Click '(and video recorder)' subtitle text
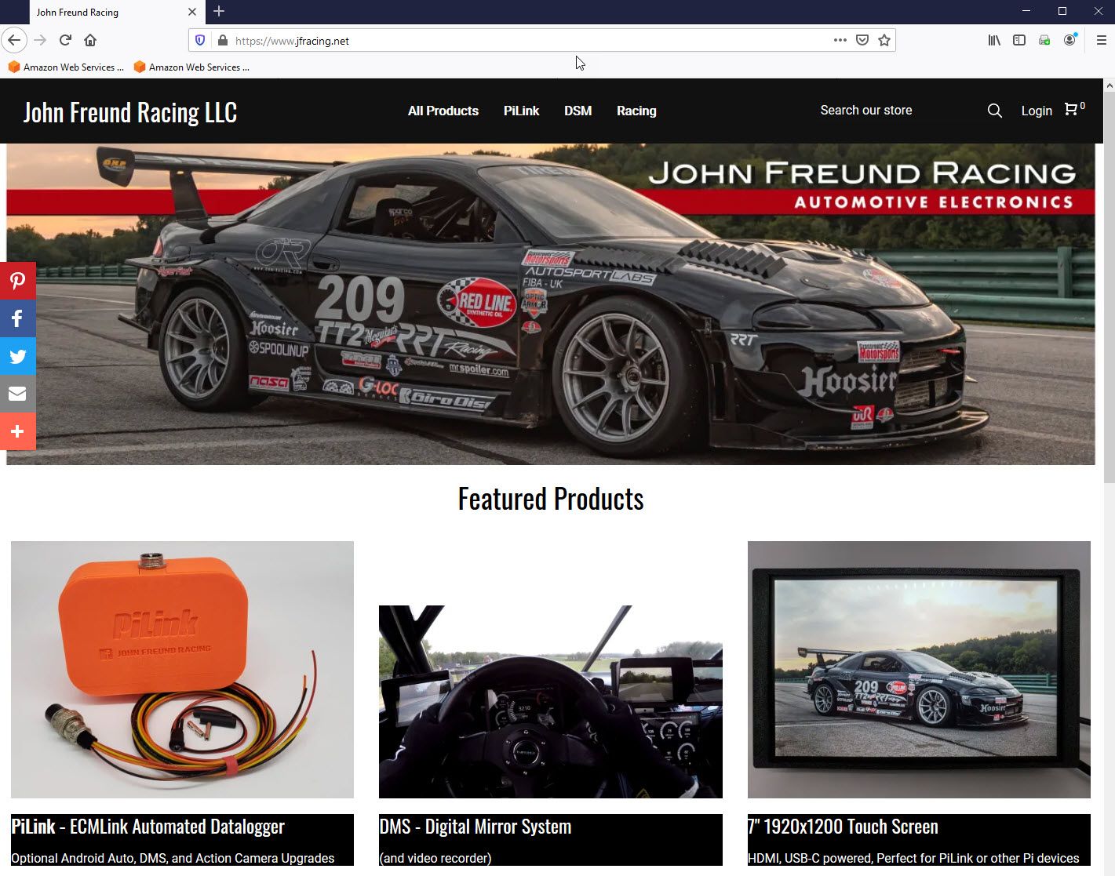 pyautogui.click(x=435, y=858)
